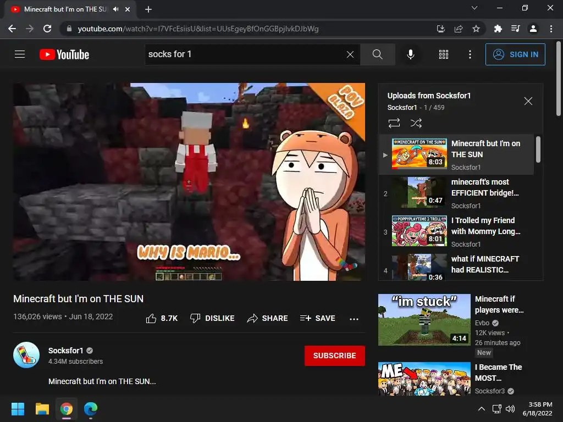This screenshot has height=422, width=563.
Task: Click the SIGN IN button
Action: pos(515,54)
